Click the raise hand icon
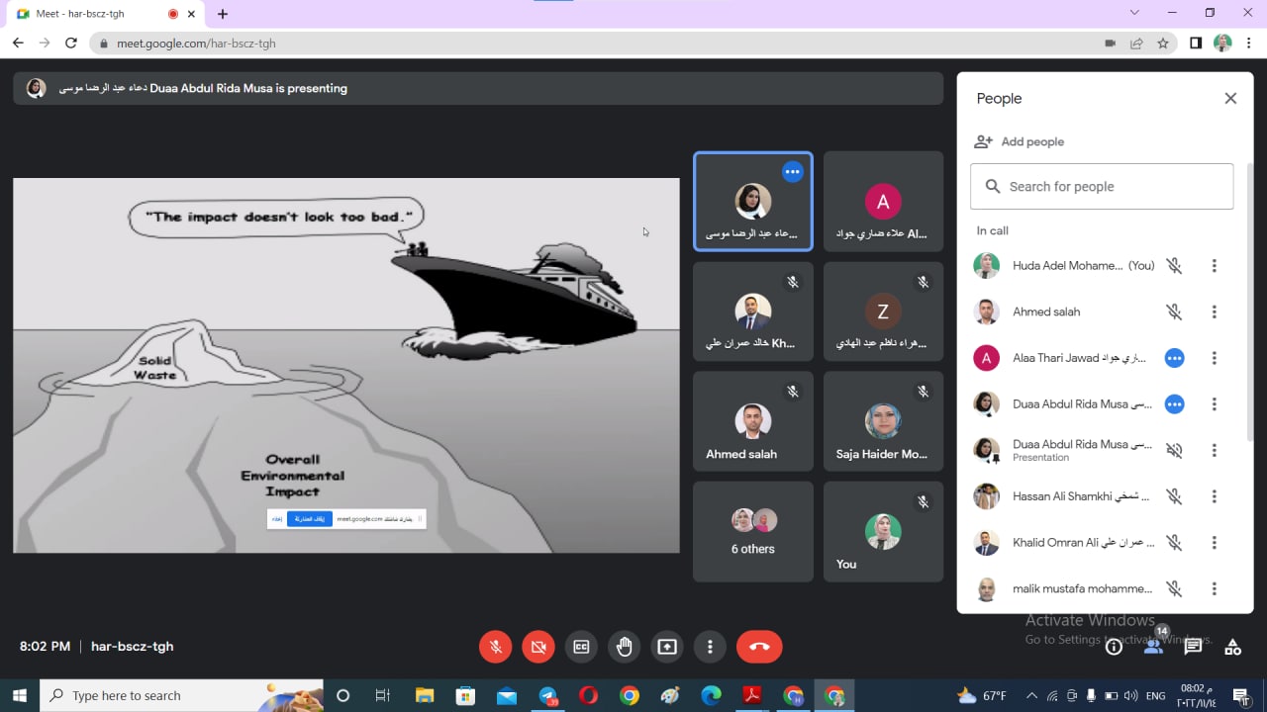 [x=624, y=647]
